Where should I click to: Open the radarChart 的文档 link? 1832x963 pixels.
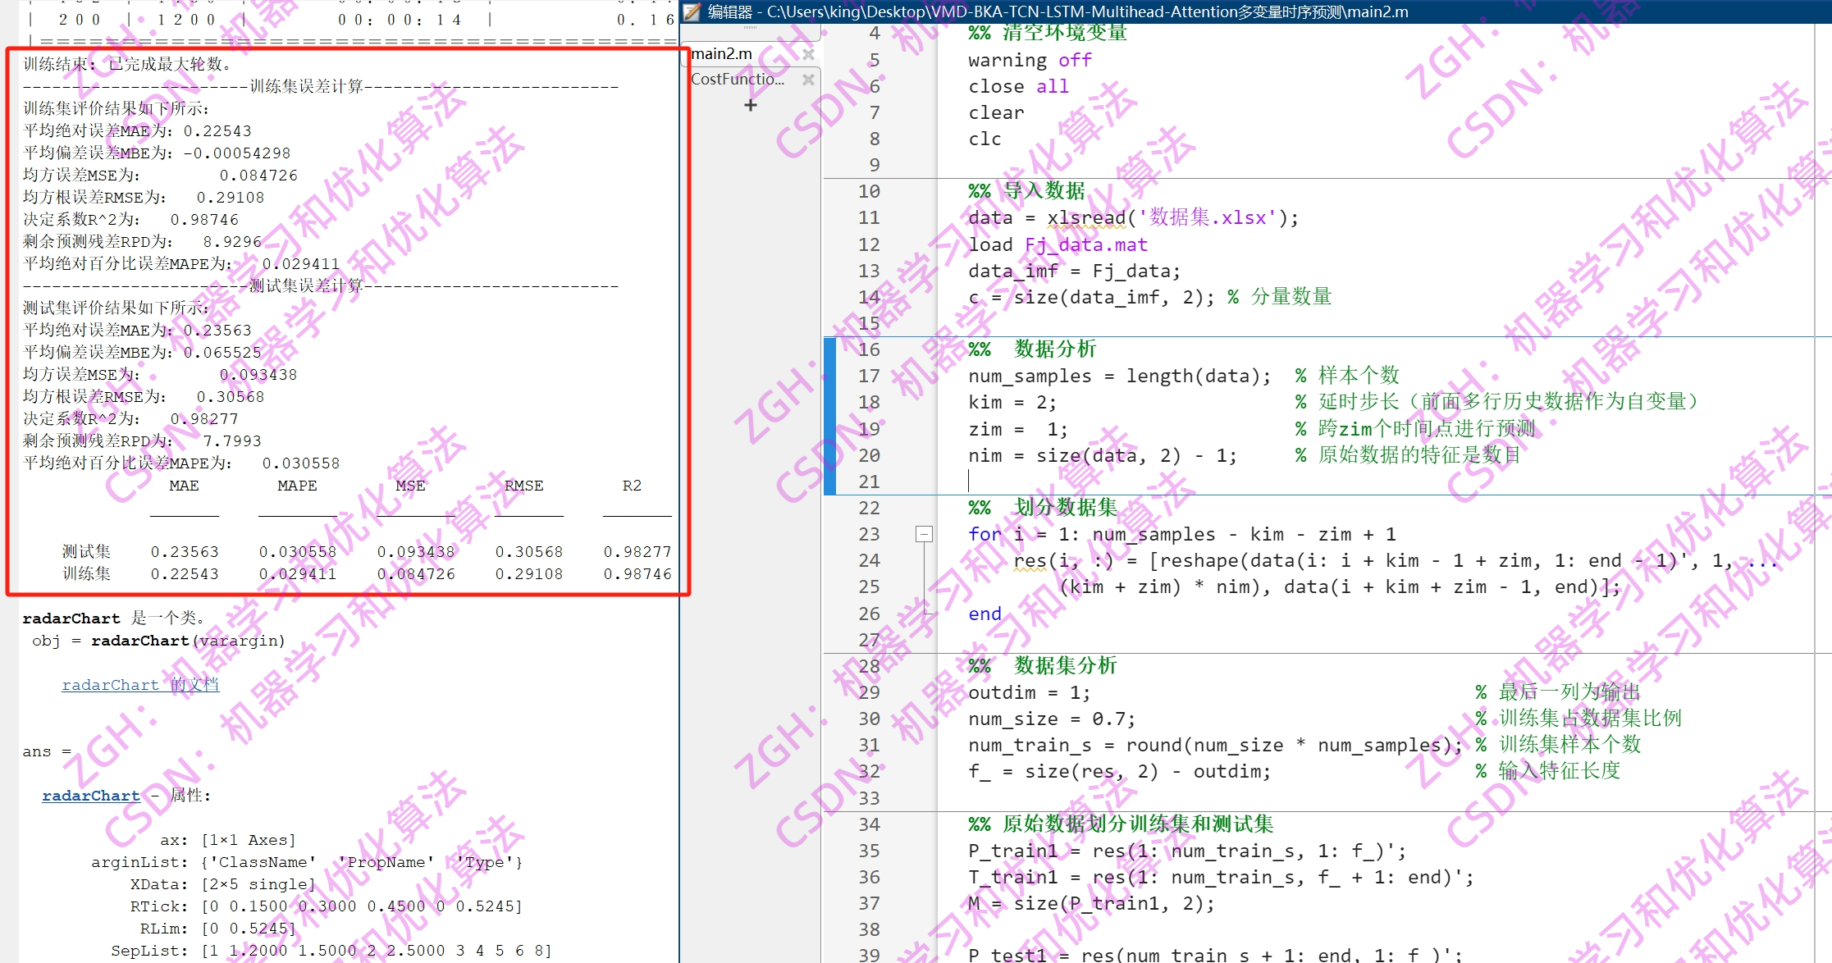click(x=140, y=685)
